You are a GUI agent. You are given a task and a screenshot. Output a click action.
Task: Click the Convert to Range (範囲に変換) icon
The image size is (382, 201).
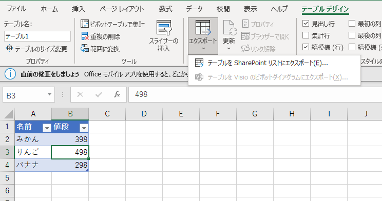pyautogui.click(x=85, y=48)
